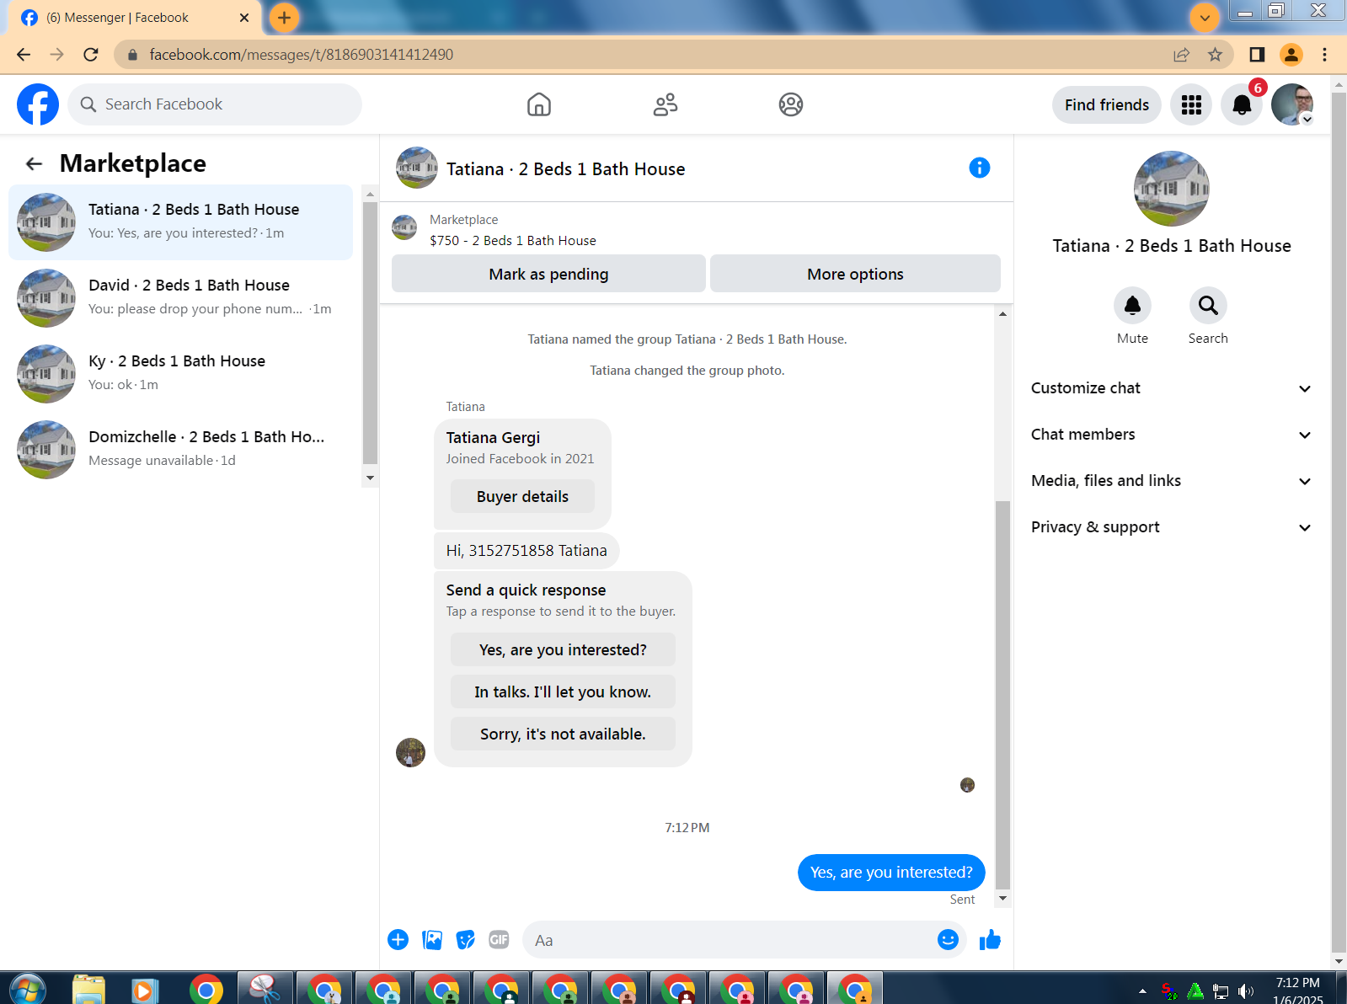Open Buyer details for Tatiana Gergi
Viewport: 1347px width, 1004px height.
[522, 496]
